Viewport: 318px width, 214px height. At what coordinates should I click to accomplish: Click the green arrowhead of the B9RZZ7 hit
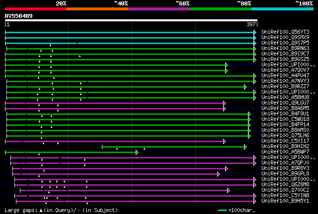pos(245,87)
